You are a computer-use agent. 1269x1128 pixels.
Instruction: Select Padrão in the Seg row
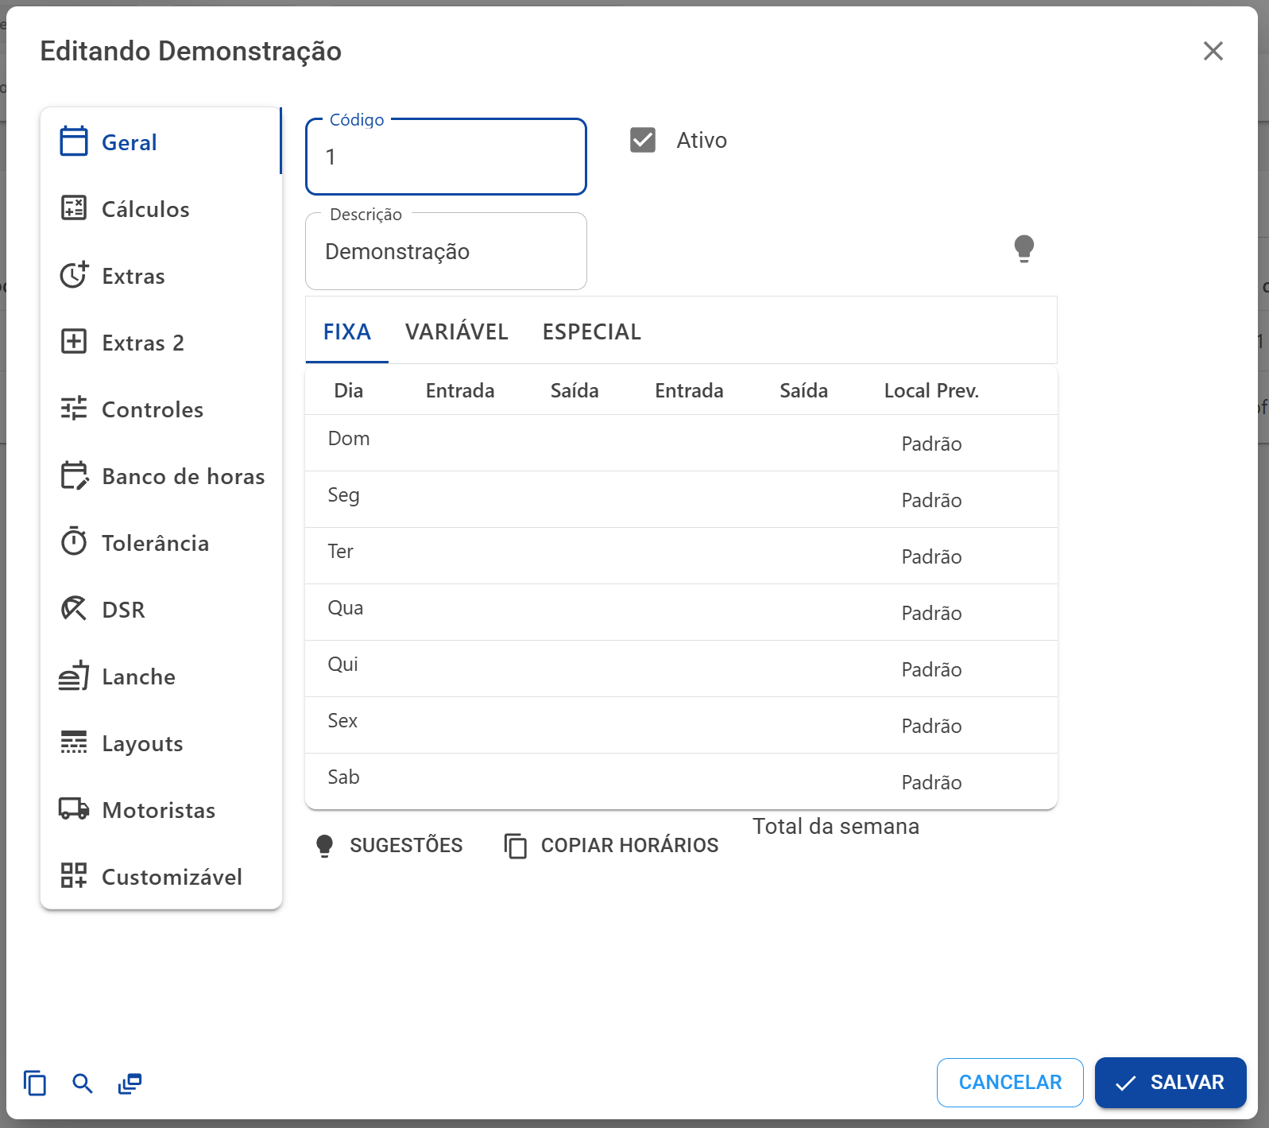coord(931,500)
